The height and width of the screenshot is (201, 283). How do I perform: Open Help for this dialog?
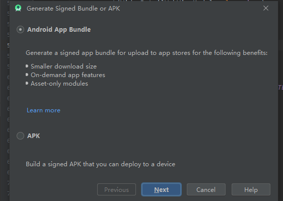(x=251, y=189)
